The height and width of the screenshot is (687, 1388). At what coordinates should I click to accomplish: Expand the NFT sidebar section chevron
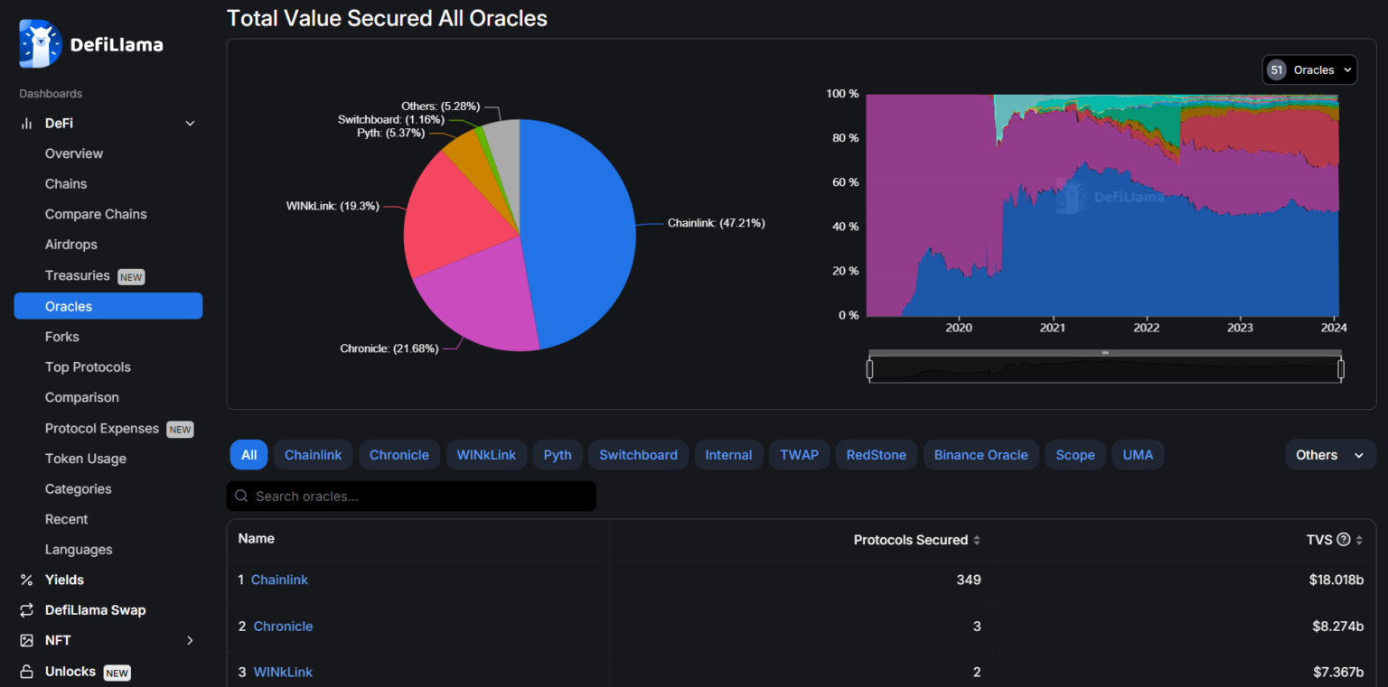(x=190, y=641)
